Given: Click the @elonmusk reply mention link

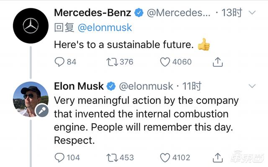Looking at the screenshot, I should 104,28.
